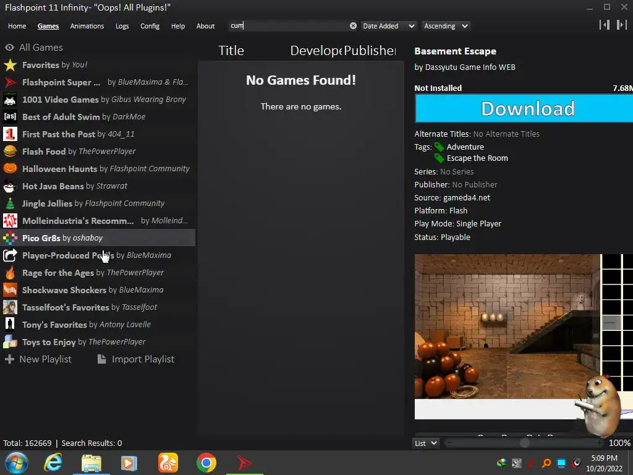
Task: Open the About tab
Action: tap(205, 26)
